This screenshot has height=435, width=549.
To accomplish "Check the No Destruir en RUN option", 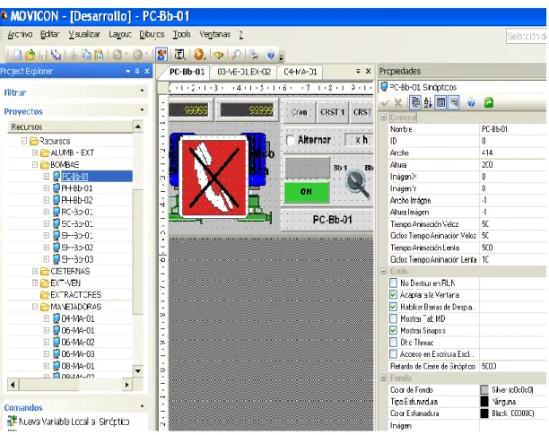I will [x=394, y=283].
